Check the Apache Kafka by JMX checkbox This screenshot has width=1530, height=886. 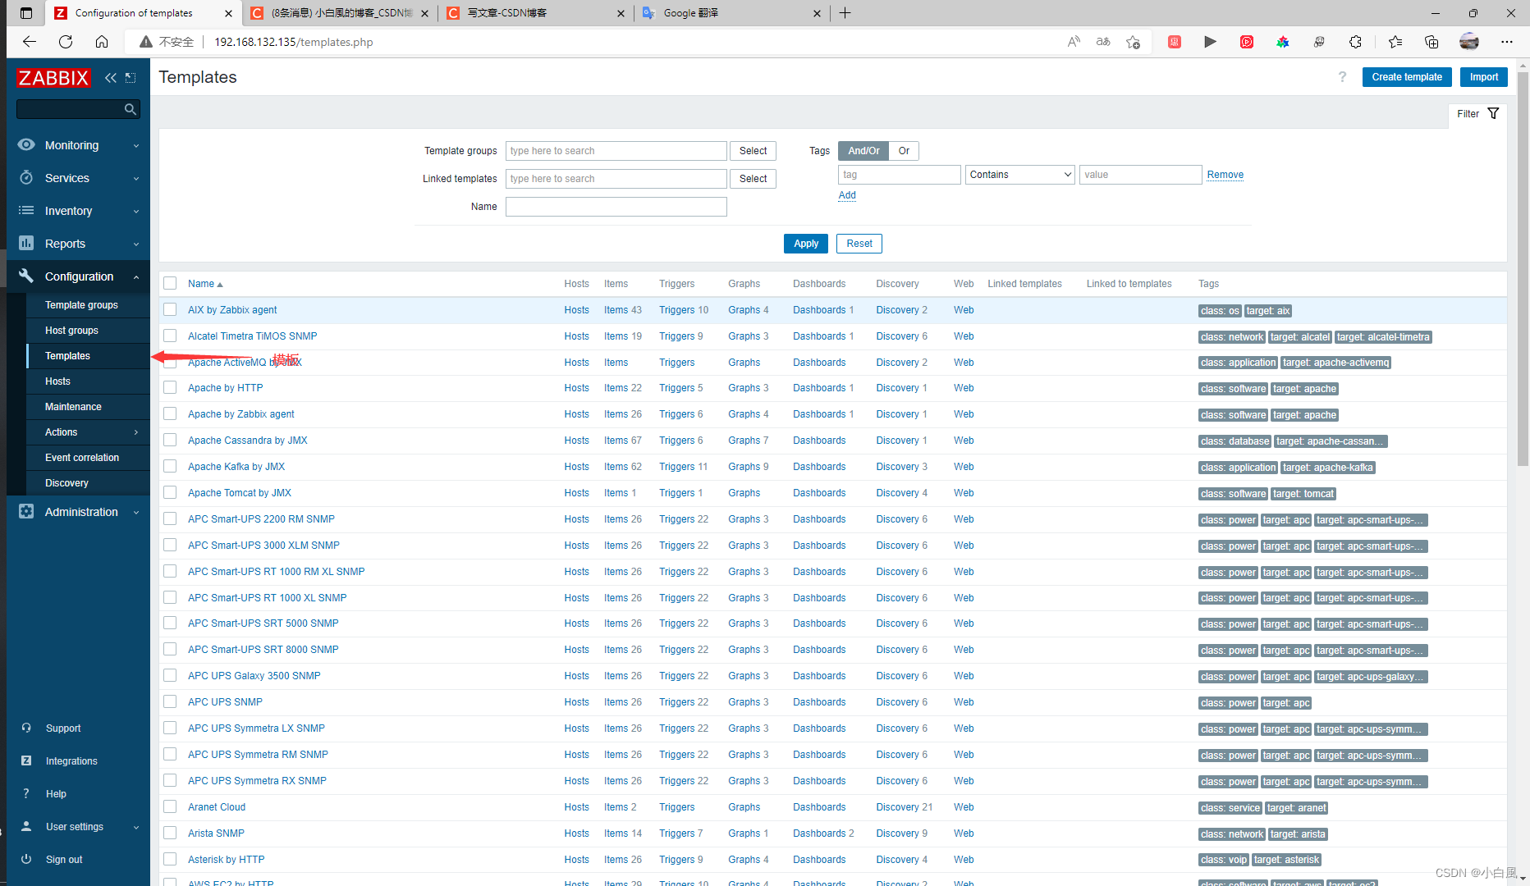[170, 466]
